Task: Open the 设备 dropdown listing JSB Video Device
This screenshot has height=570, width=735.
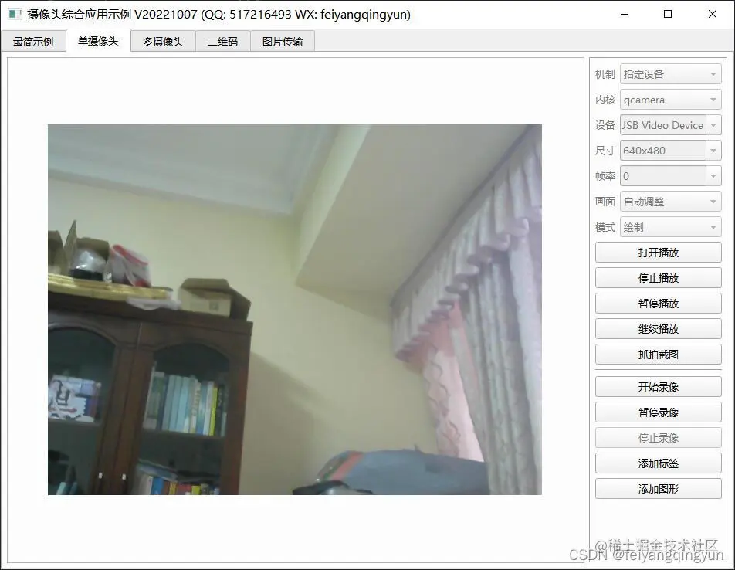Action: [713, 124]
